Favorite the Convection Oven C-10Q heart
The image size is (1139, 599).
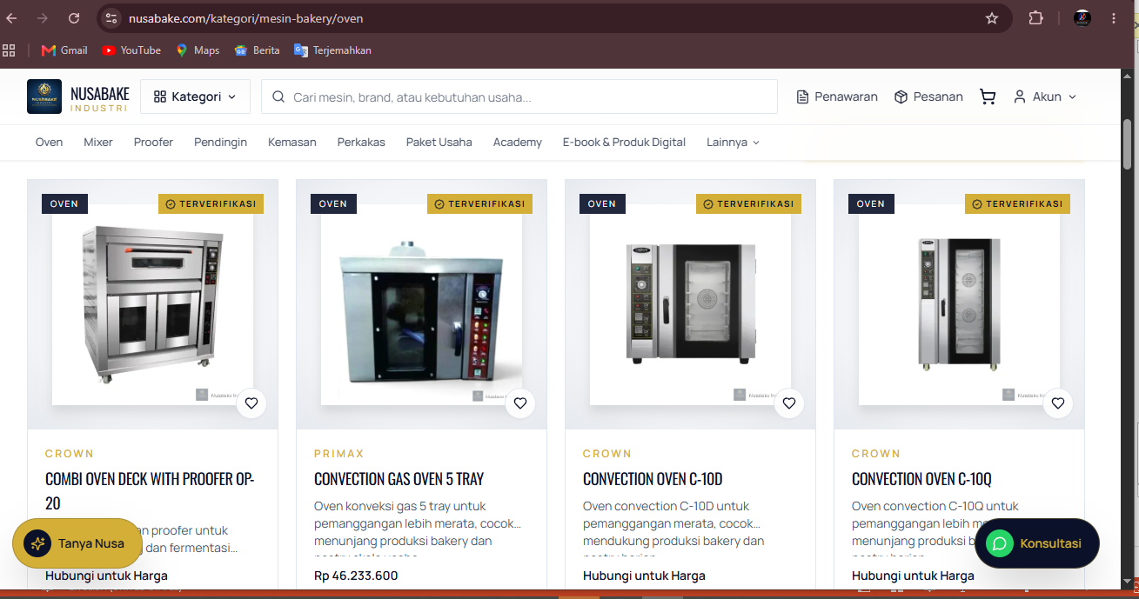[x=1058, y=403]
